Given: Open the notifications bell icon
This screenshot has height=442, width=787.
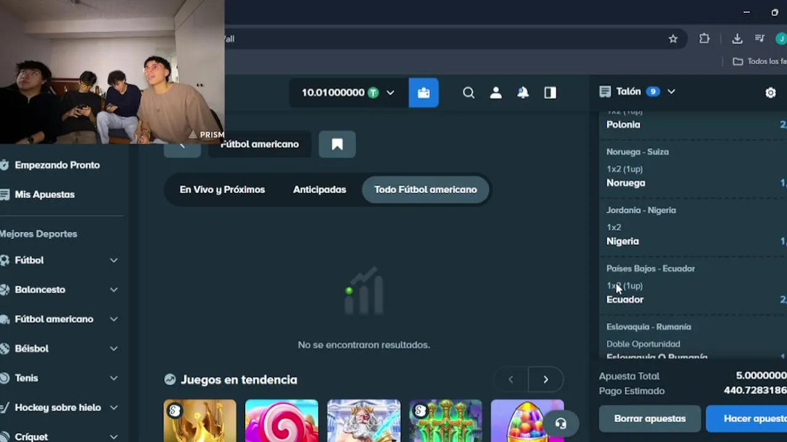Looking at the screenshot, I should (523, 93).
